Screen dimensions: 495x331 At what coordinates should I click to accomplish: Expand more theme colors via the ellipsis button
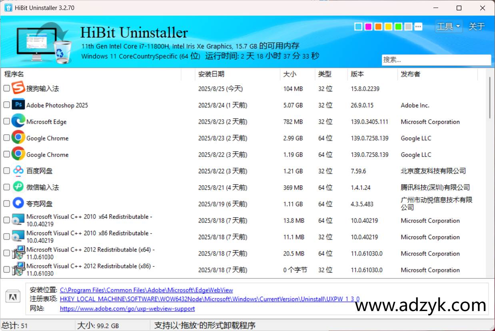pos(419,26)
